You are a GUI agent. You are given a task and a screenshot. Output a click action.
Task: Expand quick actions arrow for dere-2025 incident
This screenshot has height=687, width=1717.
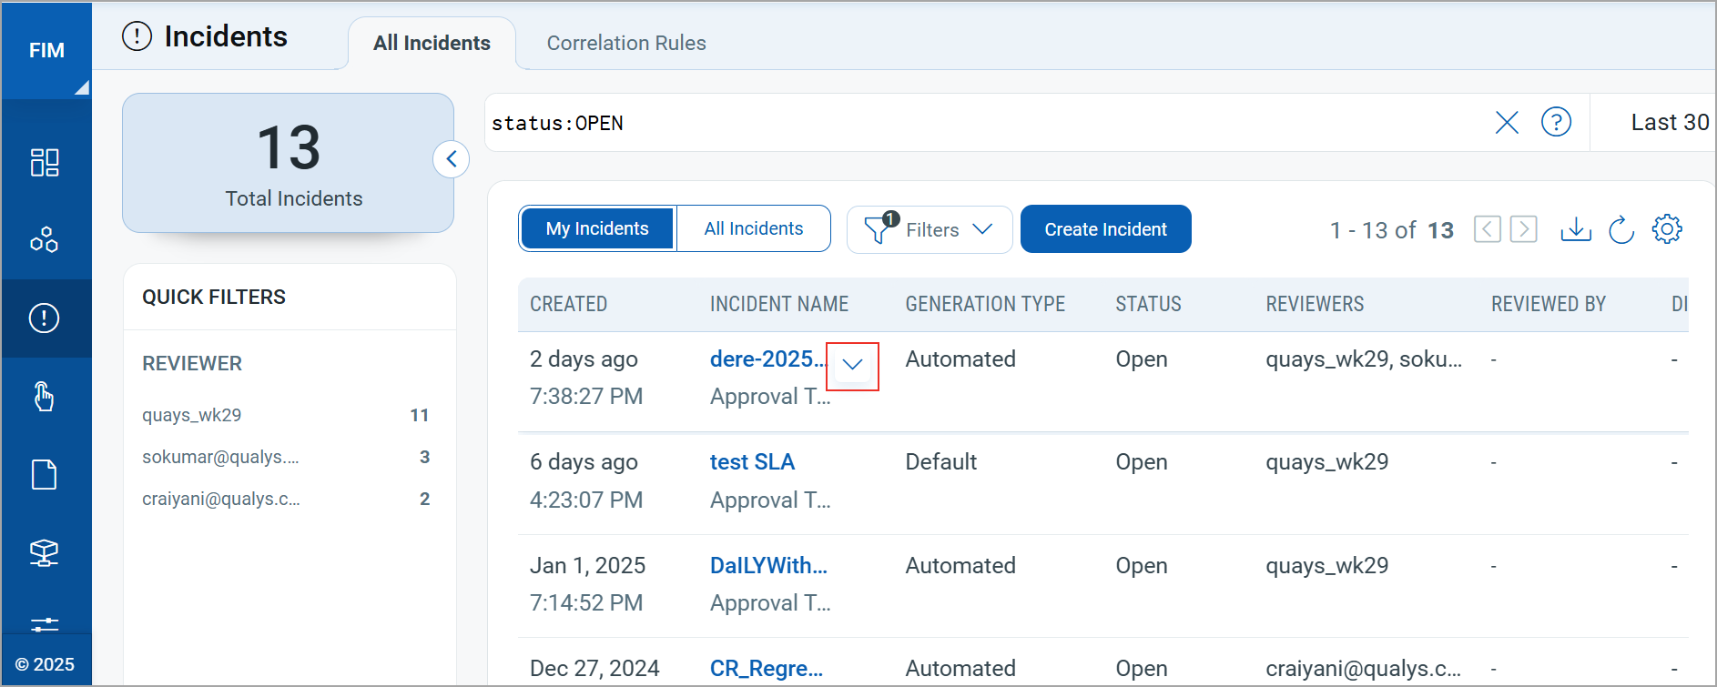tap(852, 366)
